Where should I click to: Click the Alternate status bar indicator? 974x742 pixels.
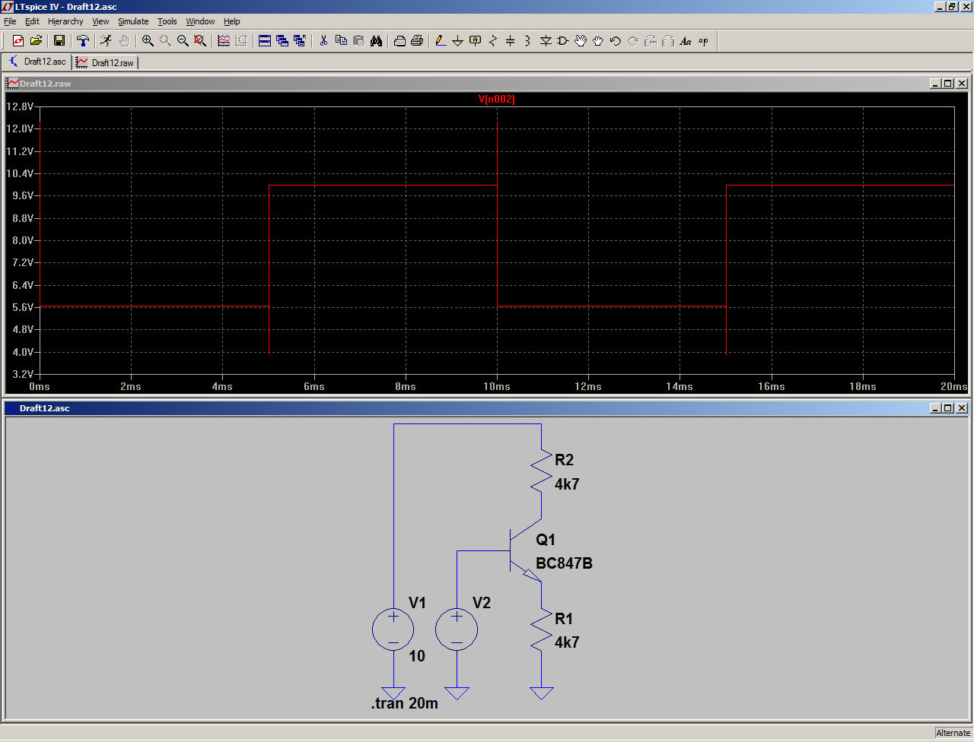click(x=953, y=733)
